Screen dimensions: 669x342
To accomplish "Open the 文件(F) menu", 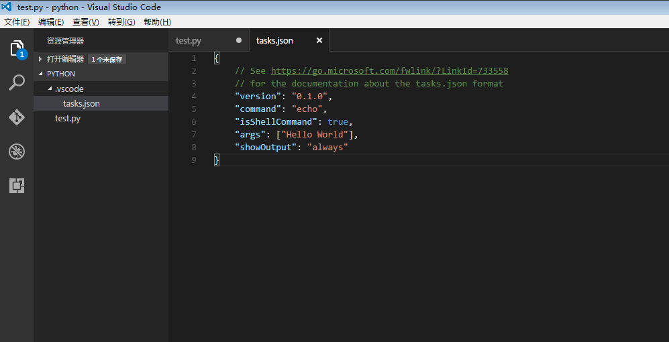I will (x=17, y=22).
